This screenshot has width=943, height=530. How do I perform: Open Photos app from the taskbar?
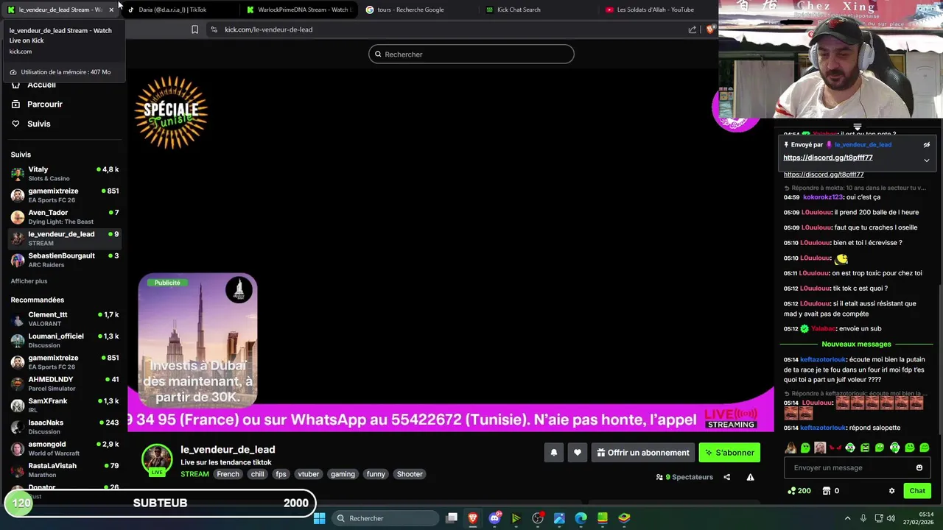559,518
